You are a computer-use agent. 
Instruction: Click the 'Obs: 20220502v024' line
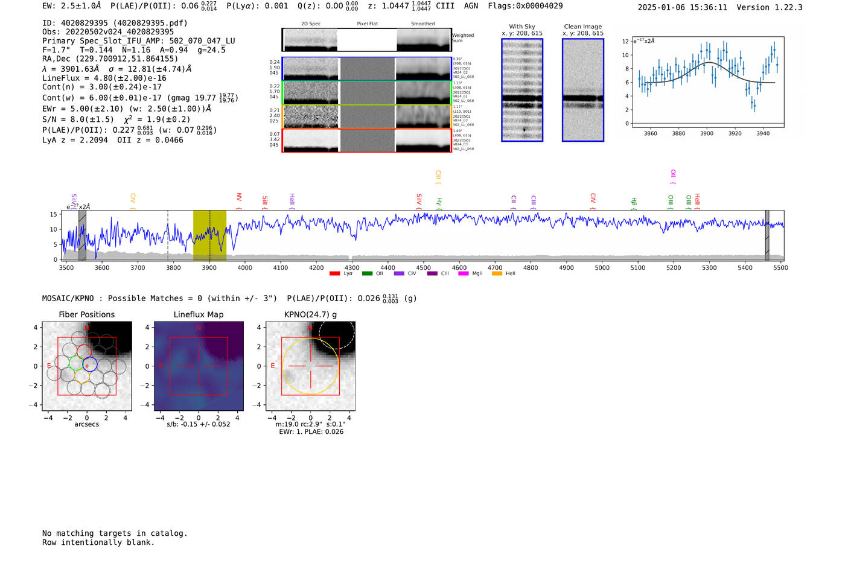click(x=108, y=32)
